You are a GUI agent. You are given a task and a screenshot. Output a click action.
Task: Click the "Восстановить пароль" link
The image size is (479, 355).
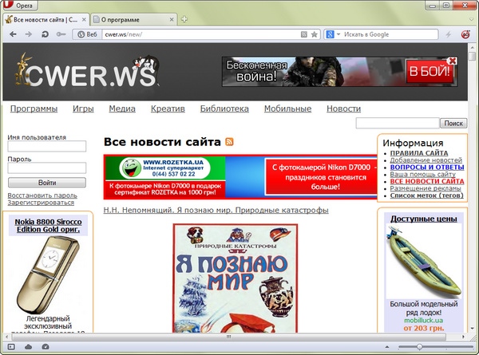[x=42, y=195]
